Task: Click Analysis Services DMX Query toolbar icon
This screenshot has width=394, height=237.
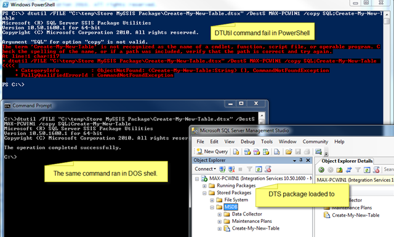Action: 257,152
